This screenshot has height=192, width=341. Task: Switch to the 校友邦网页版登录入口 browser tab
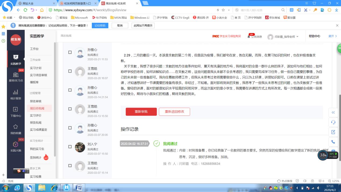[x=77, y=3]
